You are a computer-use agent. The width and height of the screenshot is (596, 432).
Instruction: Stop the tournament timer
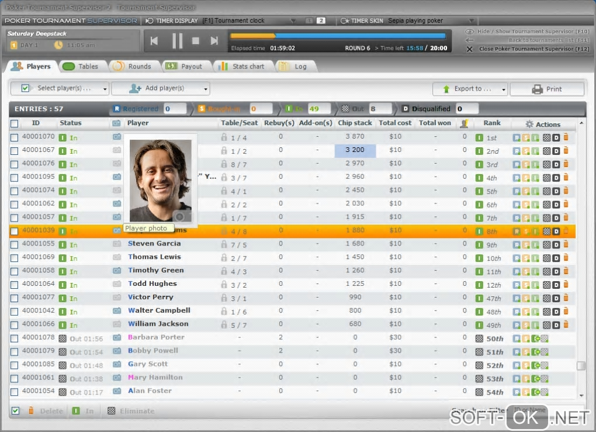[196, 41]
